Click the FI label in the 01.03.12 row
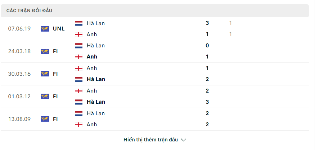The height and width of the screenshot is (150, 315). 55,97
